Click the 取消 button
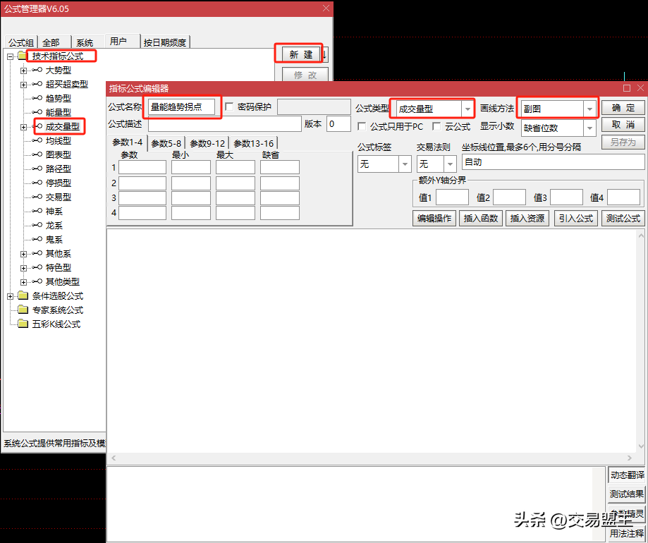Viewport: 648px width, 543px height. pyautogui.click(x=623, y=125)
